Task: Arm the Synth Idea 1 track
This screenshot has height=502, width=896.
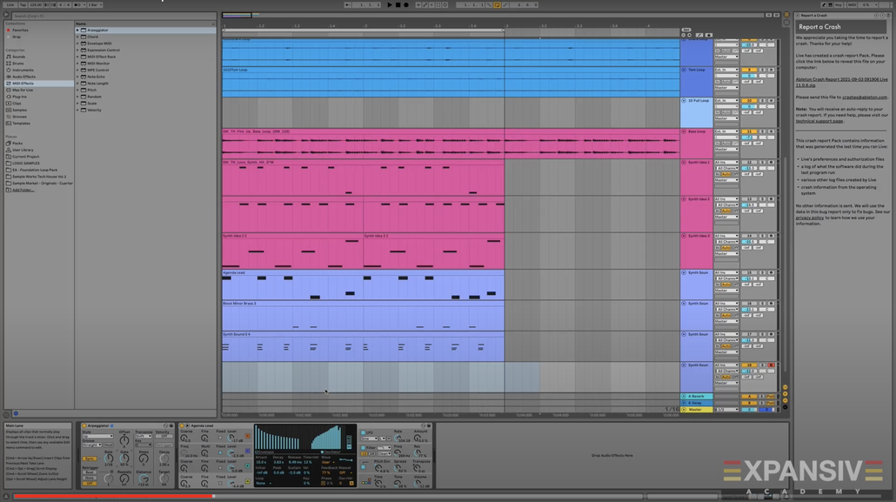Action: tap(771, 163)
